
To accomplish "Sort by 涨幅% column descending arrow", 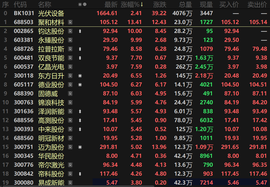I will click(x=142, y=5).
